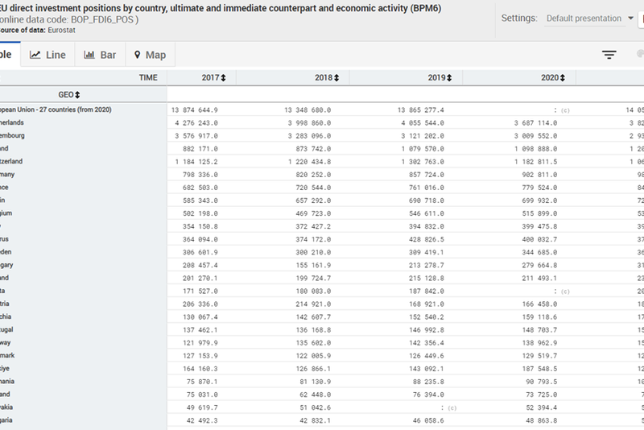Screen dimensions: 644x430
Task: Click the (c) flag in the 2020 EU cell
Action: pyautogui.click(x=565, y=110)
